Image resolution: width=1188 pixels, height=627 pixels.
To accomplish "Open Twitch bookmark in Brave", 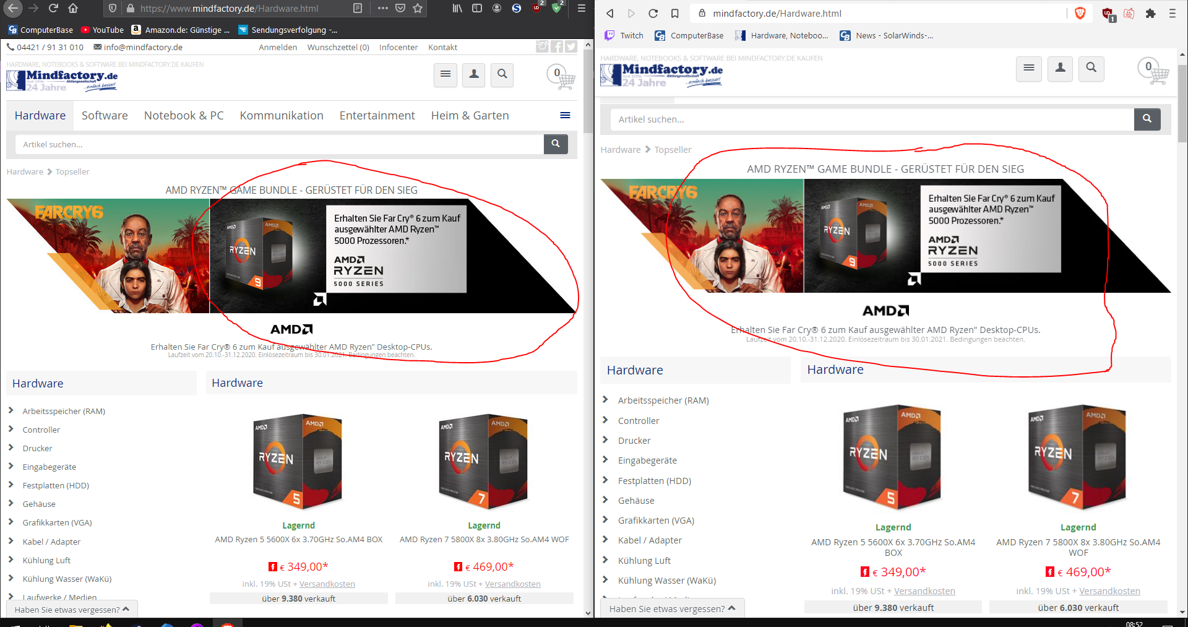I will [624, 35].
